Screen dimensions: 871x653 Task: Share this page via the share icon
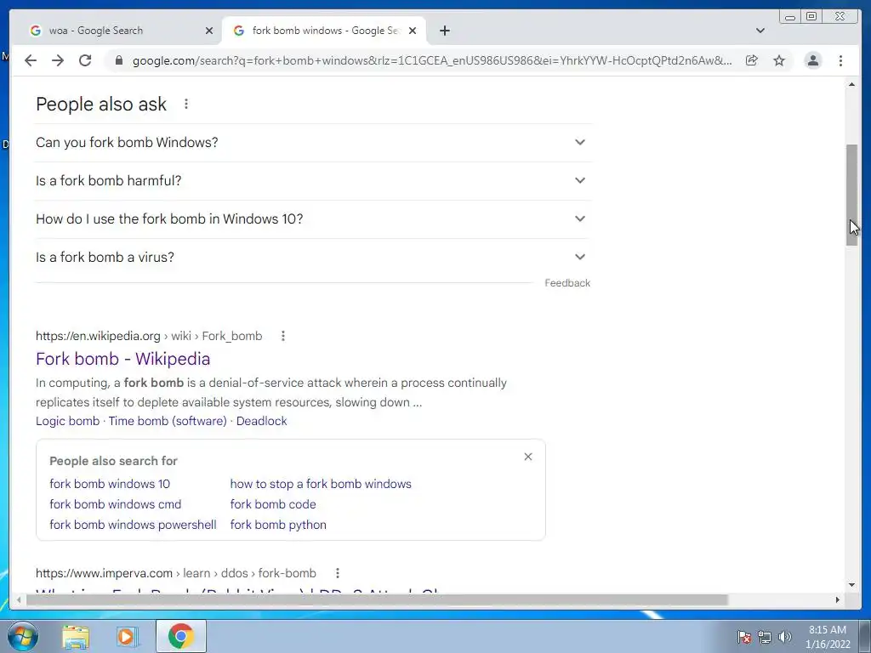[x=752, y=60]
